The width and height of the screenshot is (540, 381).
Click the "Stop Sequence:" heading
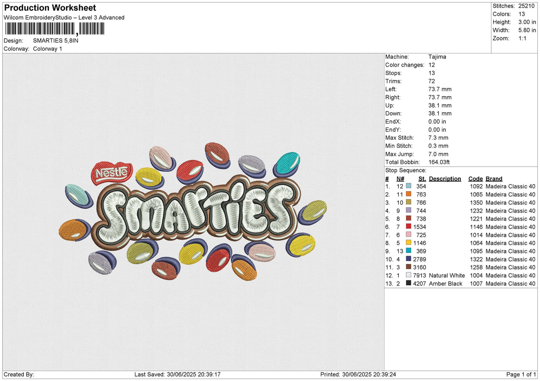(x=406, y=170)
